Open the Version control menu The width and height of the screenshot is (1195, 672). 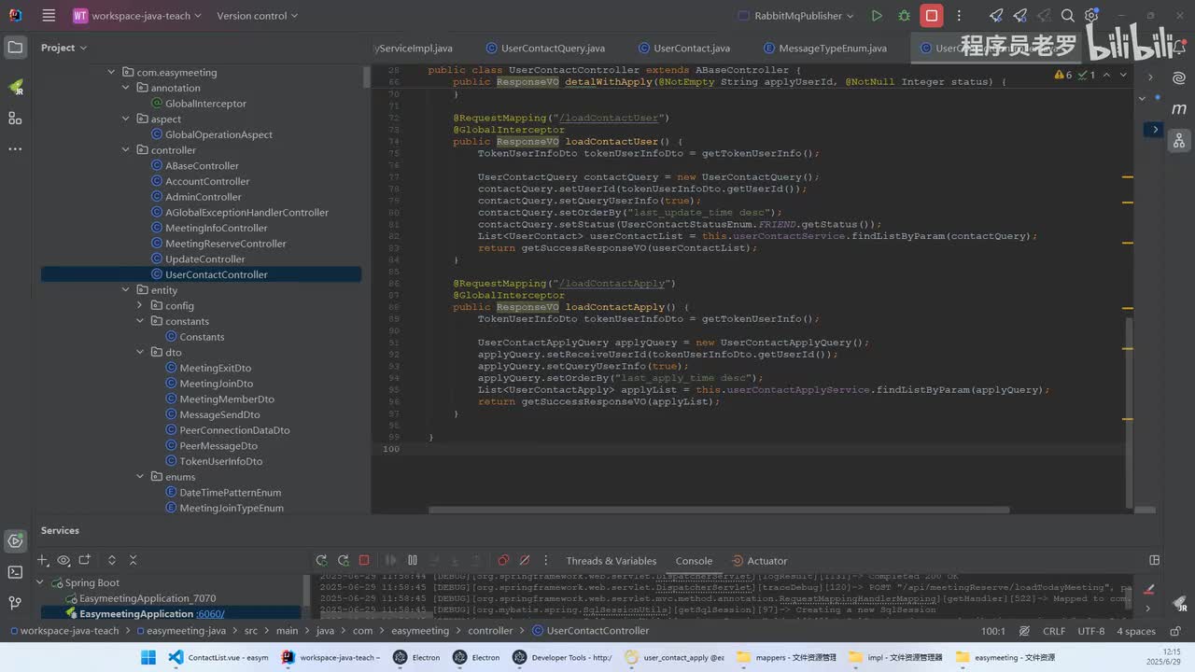coord(257,16)
